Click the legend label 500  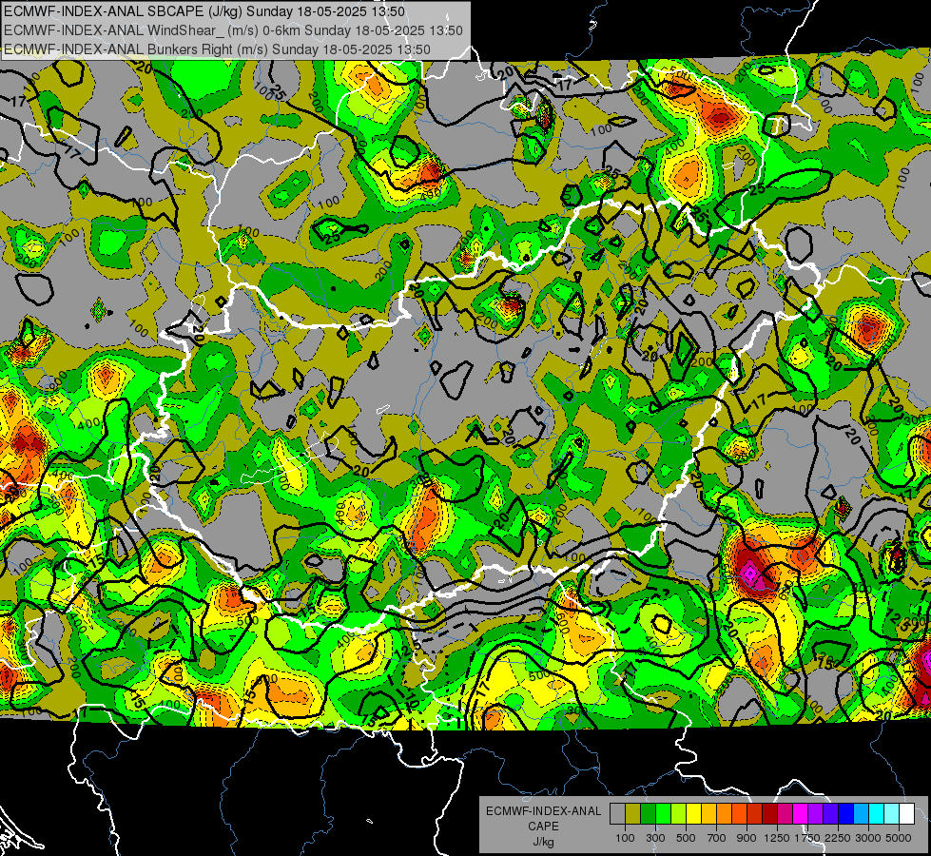click(686, 838)
